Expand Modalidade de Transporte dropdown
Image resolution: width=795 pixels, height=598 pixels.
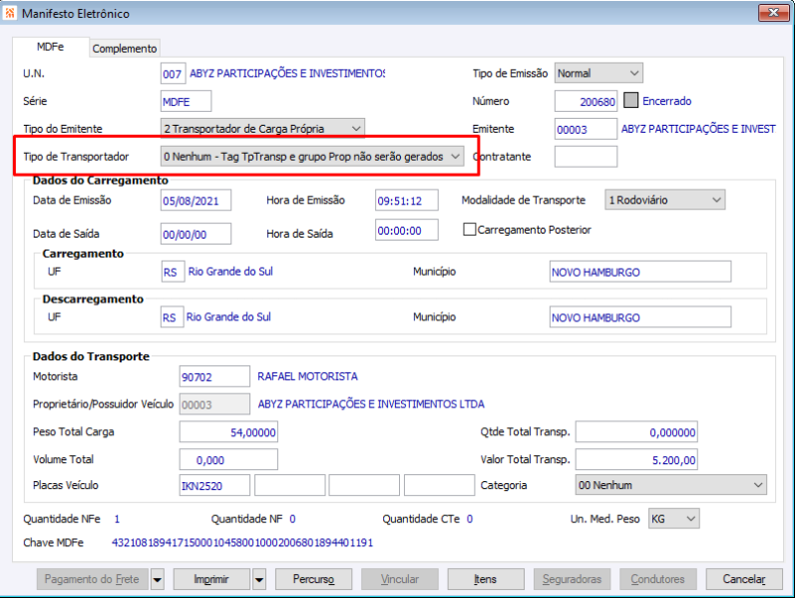[x=664, y=200]
